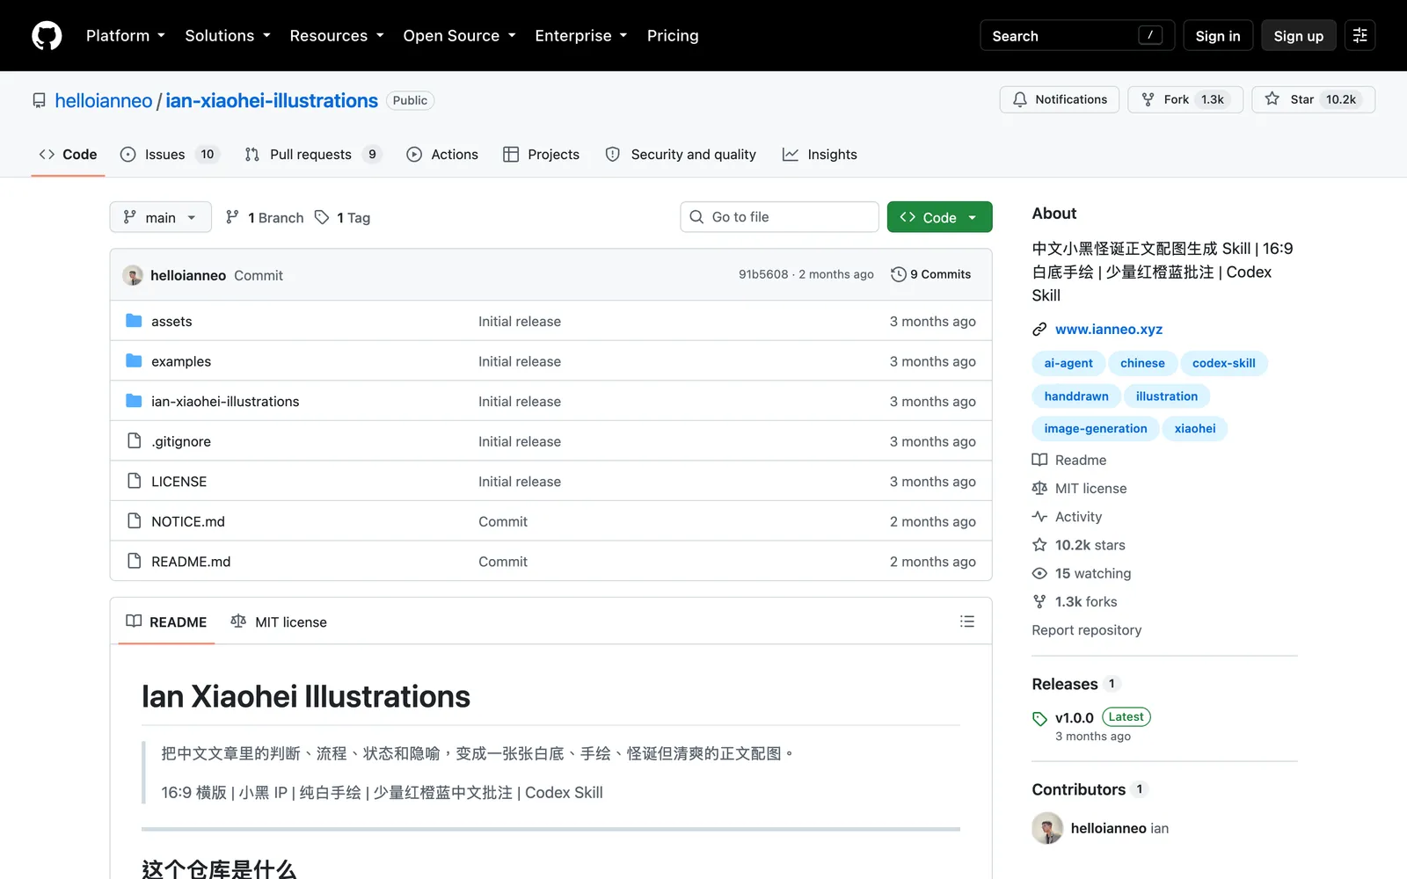View 1.3k forks link

1075,602
